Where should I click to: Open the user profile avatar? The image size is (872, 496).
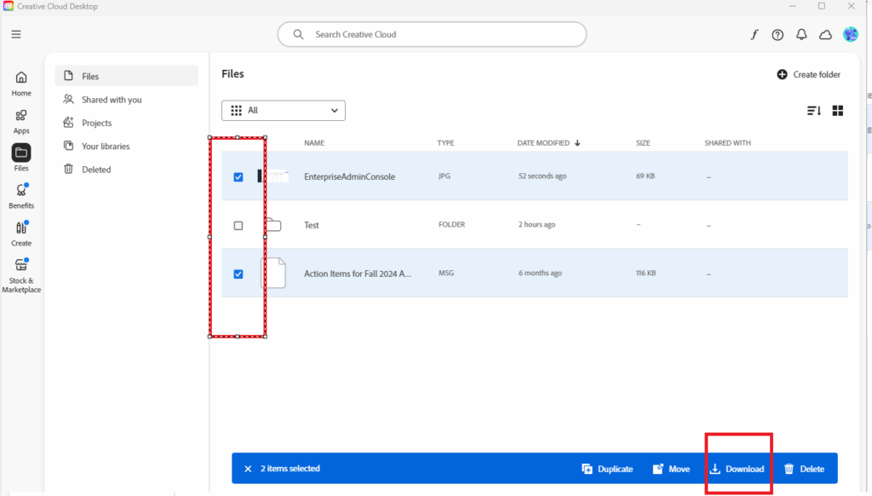[x=850, y=34]
